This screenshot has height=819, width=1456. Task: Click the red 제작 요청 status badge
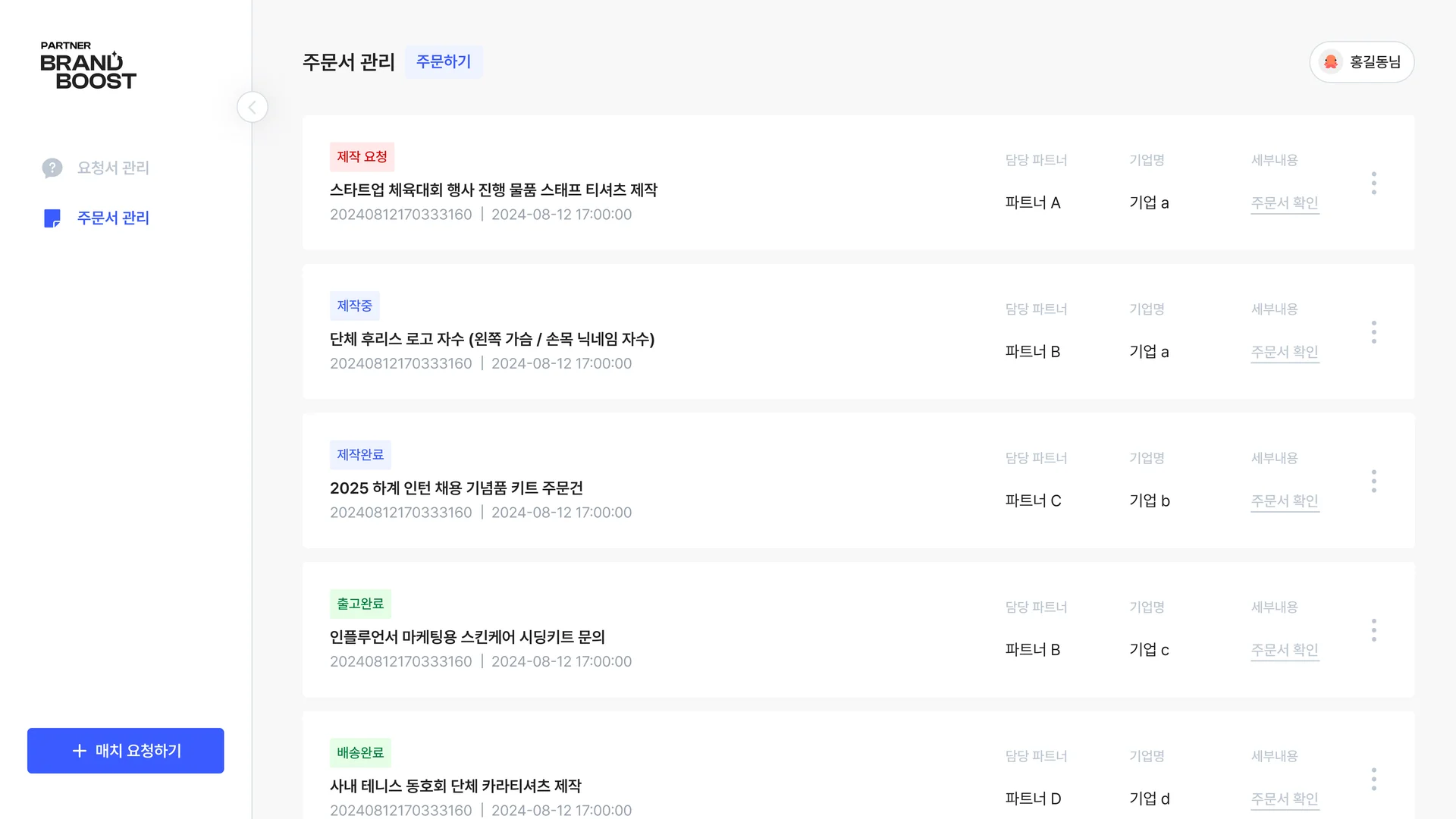362,157
